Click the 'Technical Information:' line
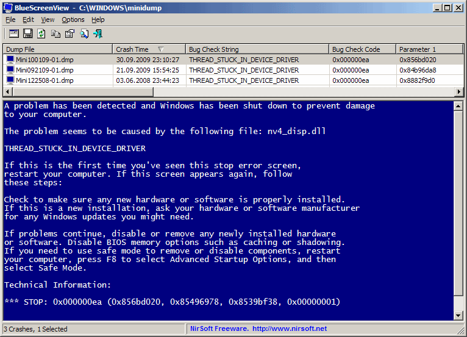The image size is (467, 337). coord(57,285)
